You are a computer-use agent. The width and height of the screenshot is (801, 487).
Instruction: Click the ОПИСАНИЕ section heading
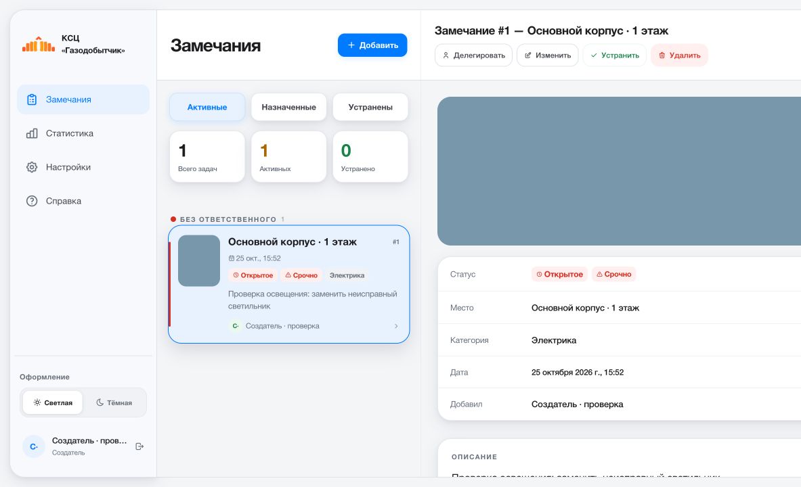(474, 457)
